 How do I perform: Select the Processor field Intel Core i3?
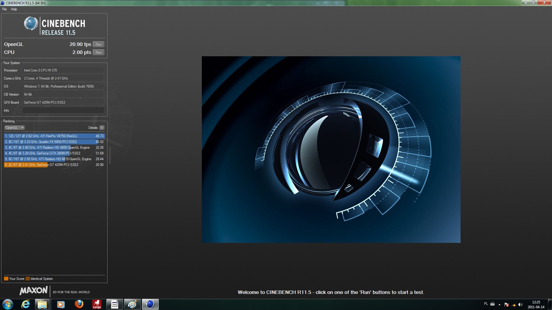click(x=64, y=70)
